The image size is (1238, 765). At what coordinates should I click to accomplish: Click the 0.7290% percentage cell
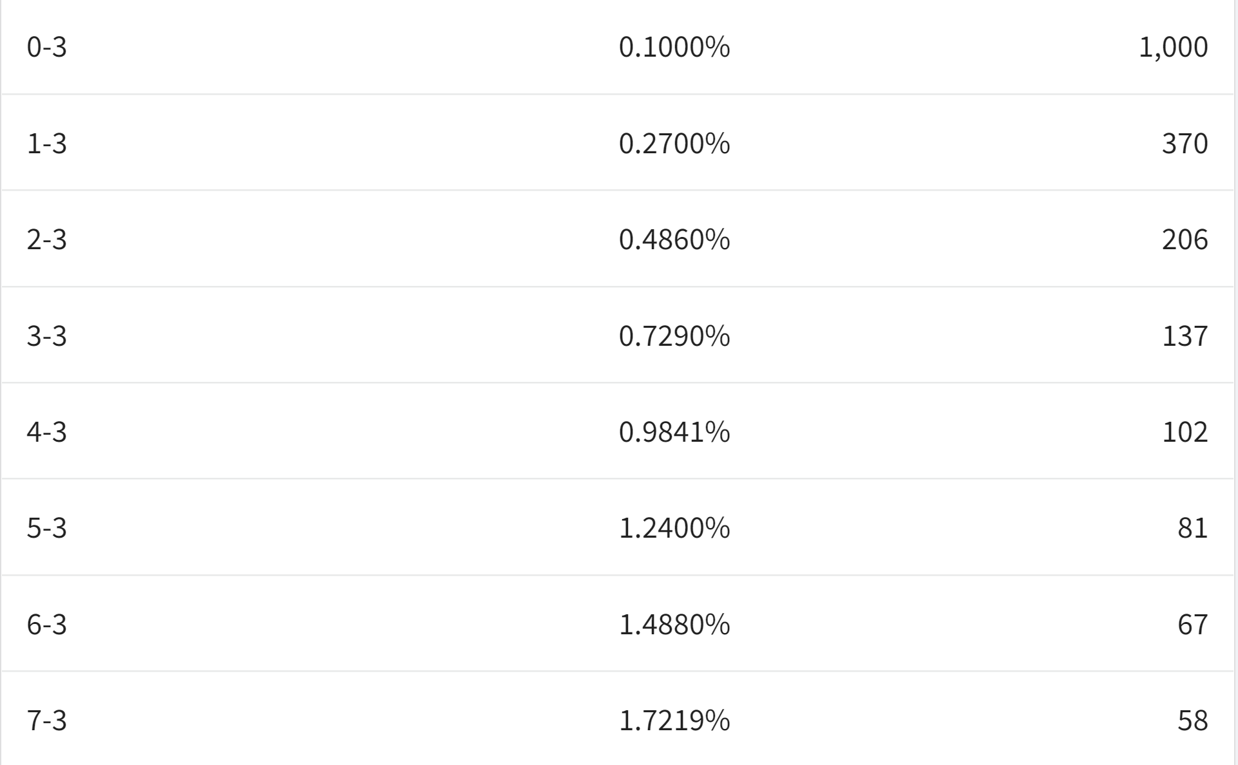click(x=674, y=335)
